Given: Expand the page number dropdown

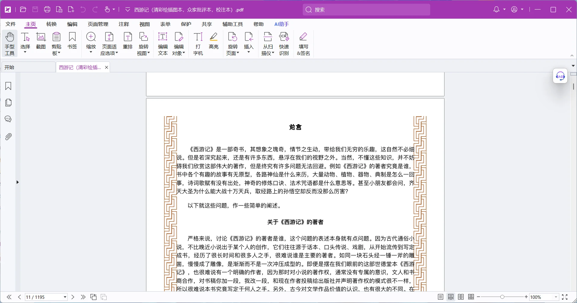Looking at the screenshot, I should [x=65, y=297].
